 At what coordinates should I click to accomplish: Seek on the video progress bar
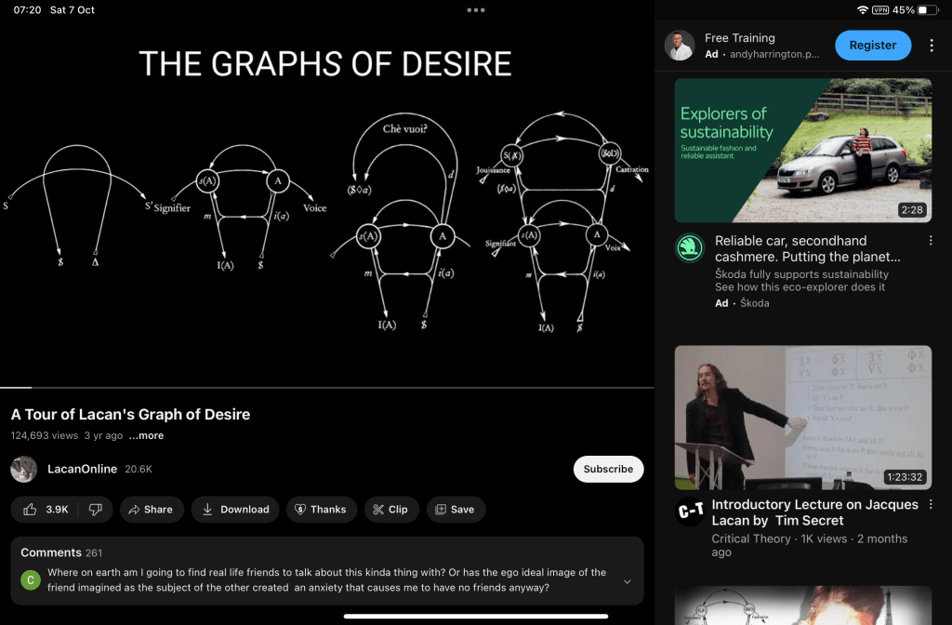[x=326, y=387]
